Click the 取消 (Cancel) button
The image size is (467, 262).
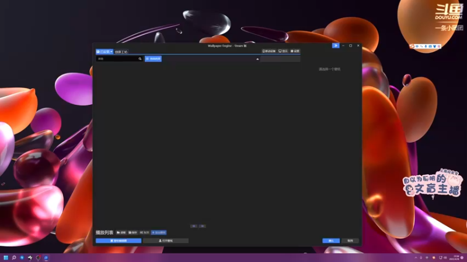pos(350,240)
